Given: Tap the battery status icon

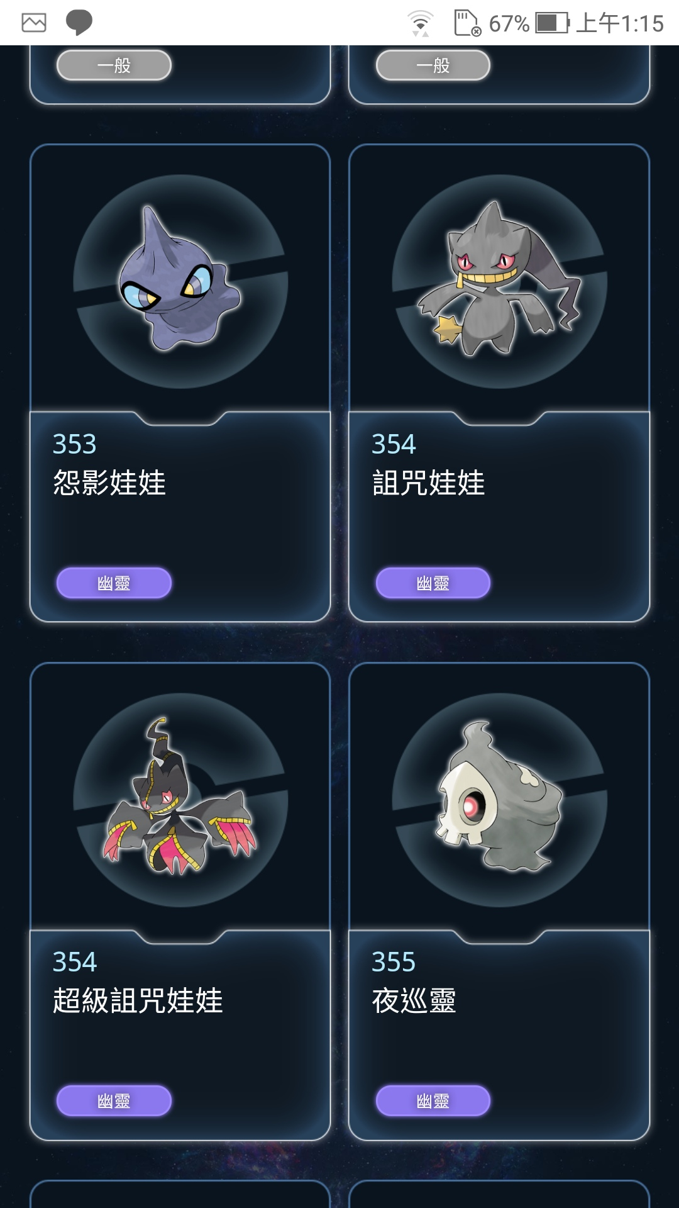Looking at the screenshot, I should point(552,23).
